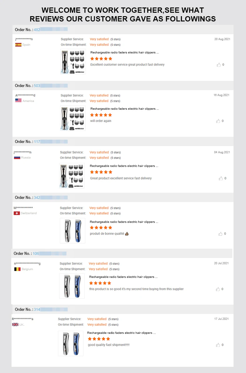The width and height of the screenshot is (246, 373).
Task: Click thumbs-up on the Russia review
Action: [221, 178]
